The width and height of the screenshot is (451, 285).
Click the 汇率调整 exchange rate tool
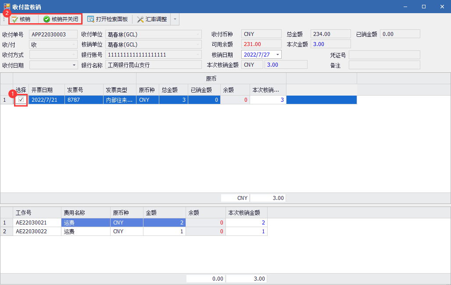(x=152, y=19)
